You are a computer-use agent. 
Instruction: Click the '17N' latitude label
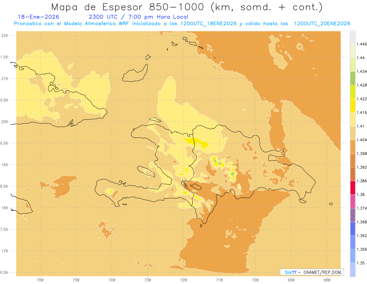(4, 251)
